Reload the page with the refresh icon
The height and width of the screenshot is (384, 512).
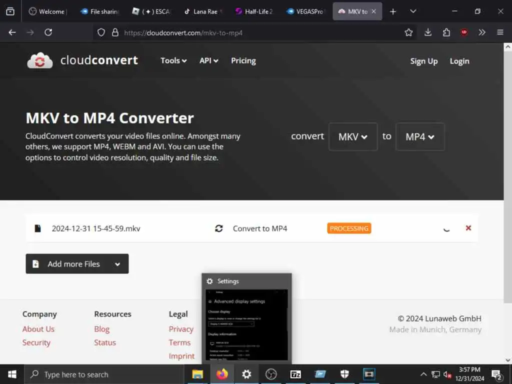pos(48,32)
